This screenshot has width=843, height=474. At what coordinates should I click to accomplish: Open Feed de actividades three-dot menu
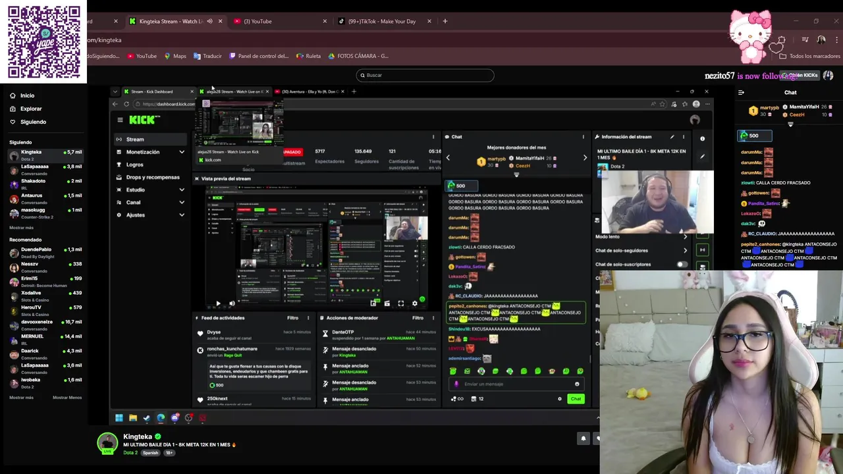(x=308, y=318)
